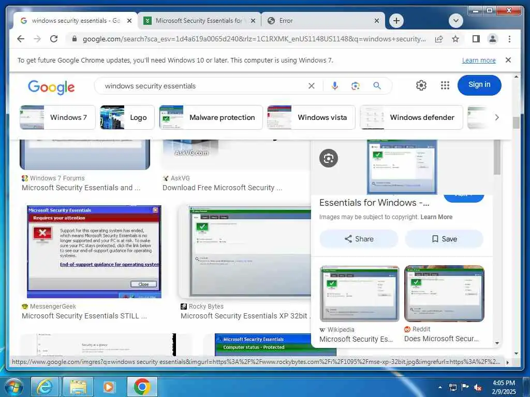Open the Windows Start menu
The image size is (530, 397).
(x=13, y=387)
